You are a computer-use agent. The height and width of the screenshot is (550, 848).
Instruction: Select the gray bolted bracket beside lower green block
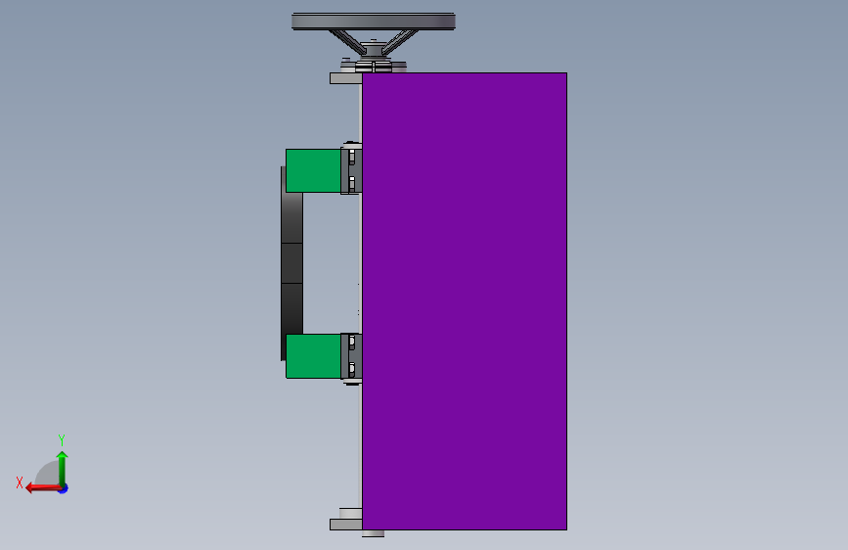(x=351, y=357)
